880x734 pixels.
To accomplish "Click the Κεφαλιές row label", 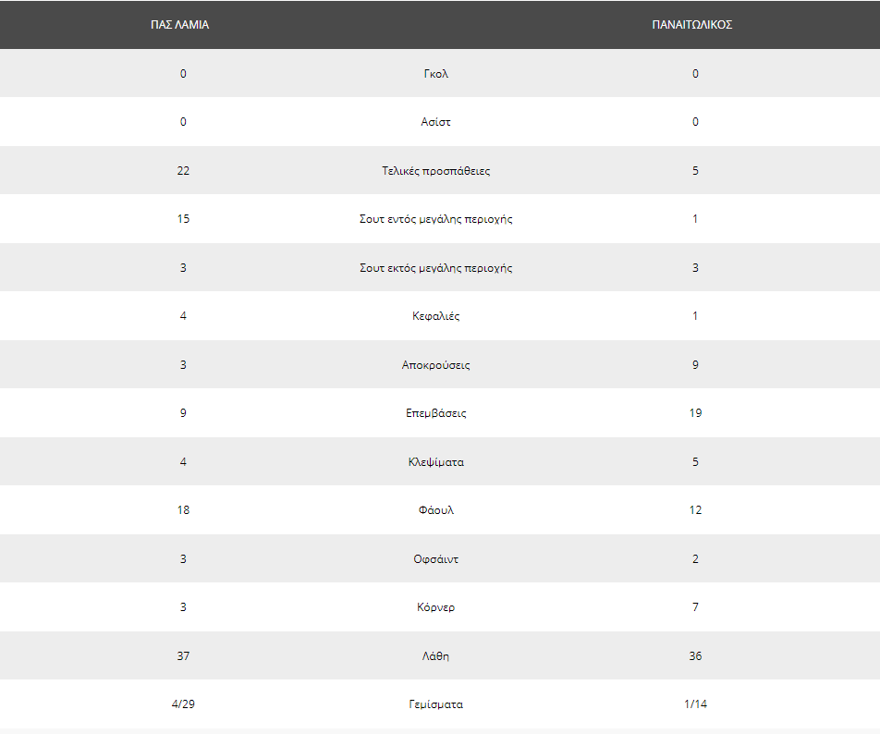I will [436, 316].
